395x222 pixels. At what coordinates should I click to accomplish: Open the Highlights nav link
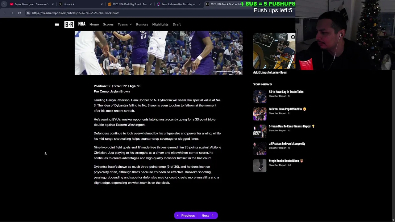[x=160, y=24]
